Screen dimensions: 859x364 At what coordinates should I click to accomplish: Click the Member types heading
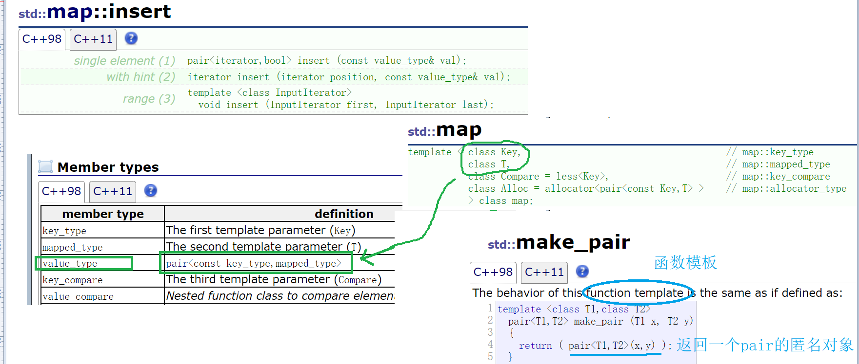(108, 167)
